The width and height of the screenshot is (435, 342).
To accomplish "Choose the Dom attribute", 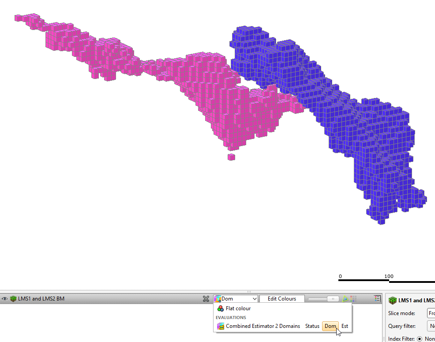I will (x=330, y=326).
